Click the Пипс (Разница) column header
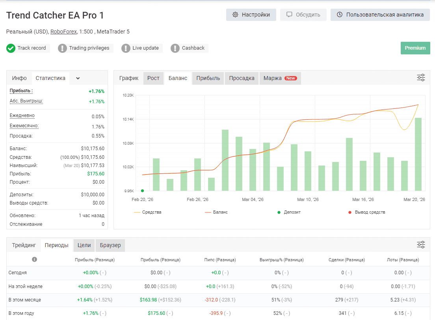The width and height of the screenshot is (435, 320). pyautogui.click(x=220, y=260)
